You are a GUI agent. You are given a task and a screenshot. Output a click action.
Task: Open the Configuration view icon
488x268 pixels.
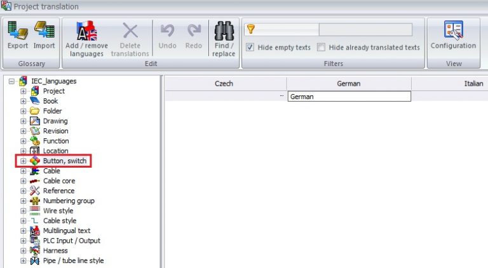pos(454,30)
